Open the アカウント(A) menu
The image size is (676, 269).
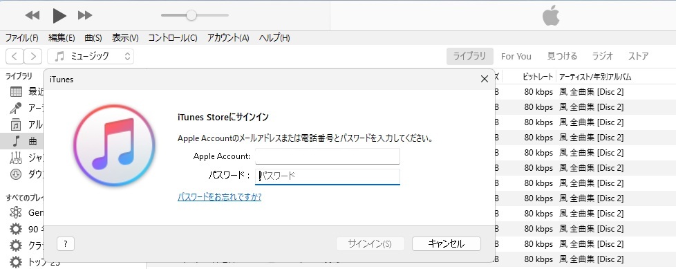pos(228,38)
